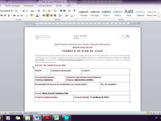Open the Referencias tab
The width and height of the screenshot is (161, 121).
pyautogui.click(x=29, y=6)
